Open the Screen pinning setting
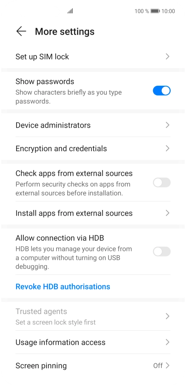186x385 pixels. pos(93,365)
